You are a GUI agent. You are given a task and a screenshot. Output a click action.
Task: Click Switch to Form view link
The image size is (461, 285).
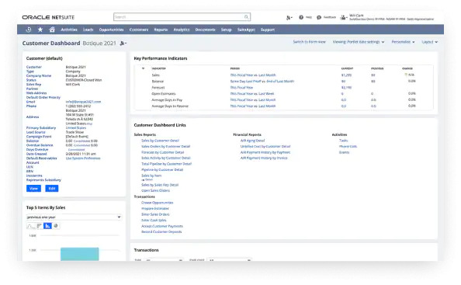point(310,42)
